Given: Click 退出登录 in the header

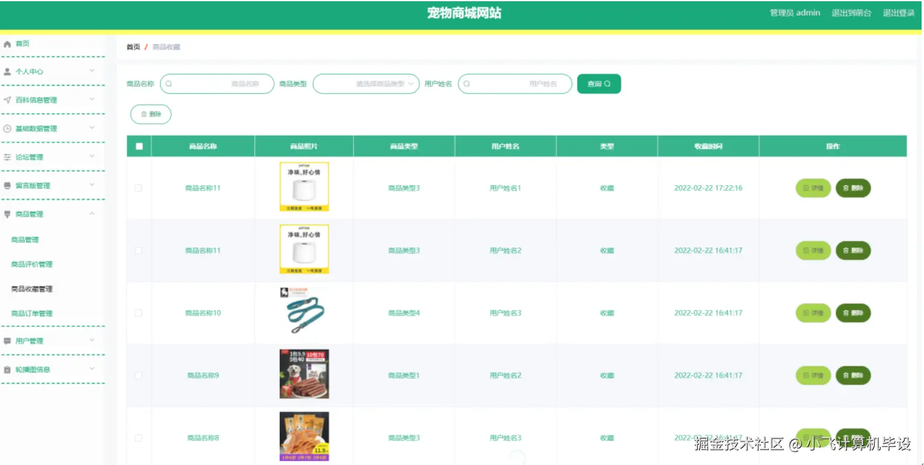Looking at the screenshot, I should pos(899,13).
